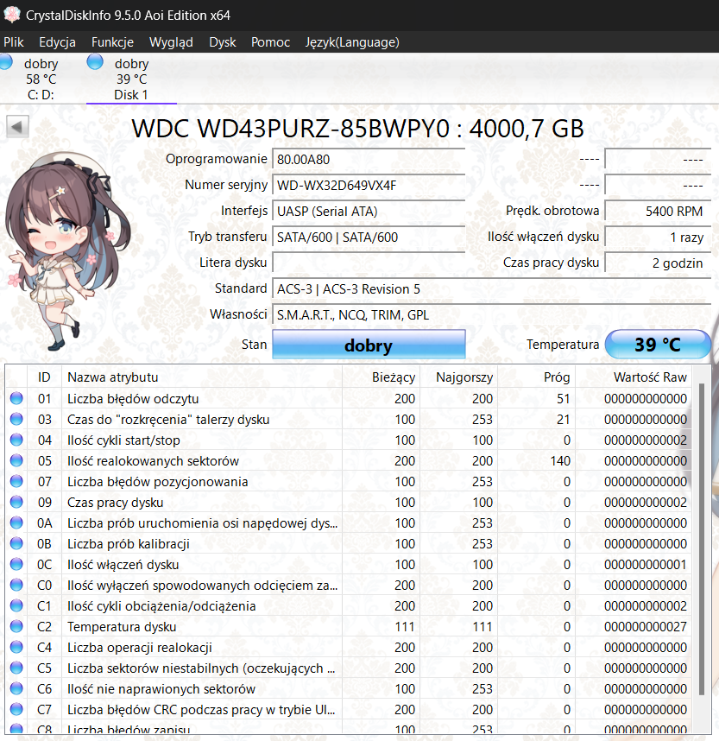Click the Bieżący column header
The height and width of the screenshot is (741, 719).
[380, 377]
